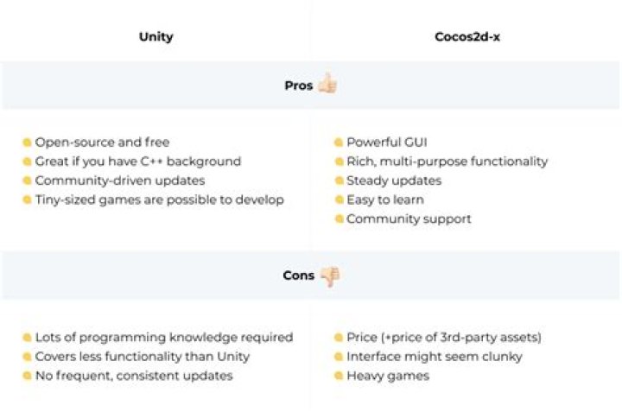Select the Unity column header
Image resolution: width=622 pixels, height=412 pixels.
pos(155,37)
